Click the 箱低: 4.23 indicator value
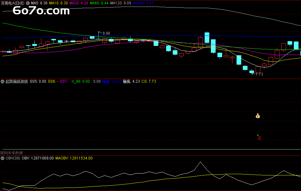 click(x=131, y=81)
